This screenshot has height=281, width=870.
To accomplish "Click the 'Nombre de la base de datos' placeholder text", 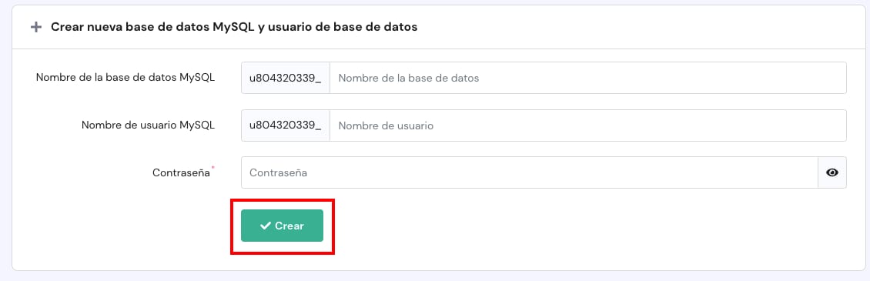I will 409,78.
